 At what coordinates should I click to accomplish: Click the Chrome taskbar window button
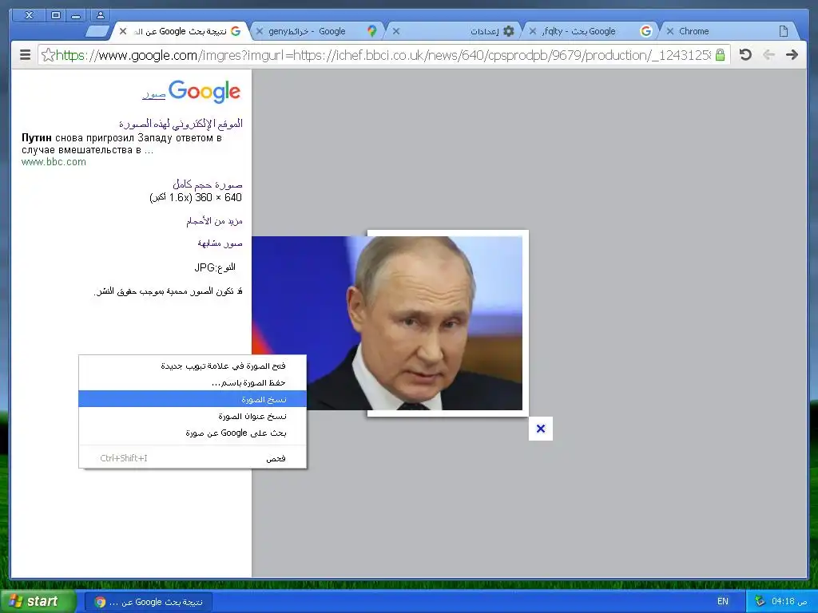[x=149, y=602]
